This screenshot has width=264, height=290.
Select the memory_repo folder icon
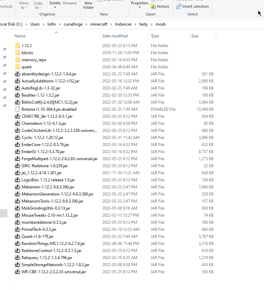[x=18, y=60]
